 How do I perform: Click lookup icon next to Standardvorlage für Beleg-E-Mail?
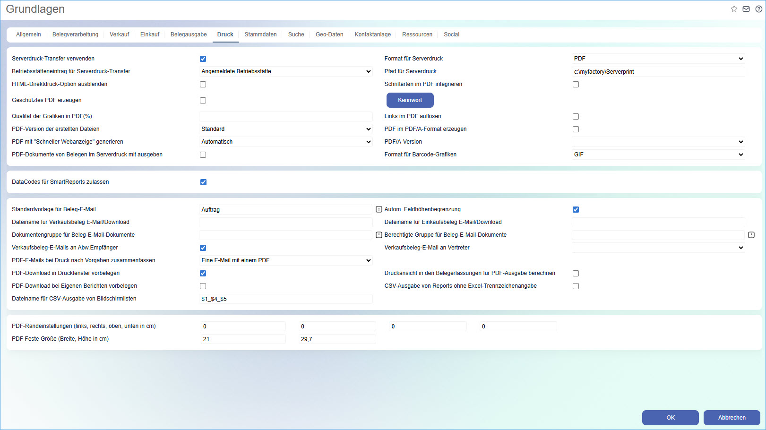click(x=379, y=209)
